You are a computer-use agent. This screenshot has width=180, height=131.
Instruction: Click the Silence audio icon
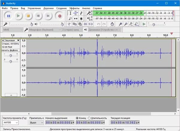[x=91, y=24]
